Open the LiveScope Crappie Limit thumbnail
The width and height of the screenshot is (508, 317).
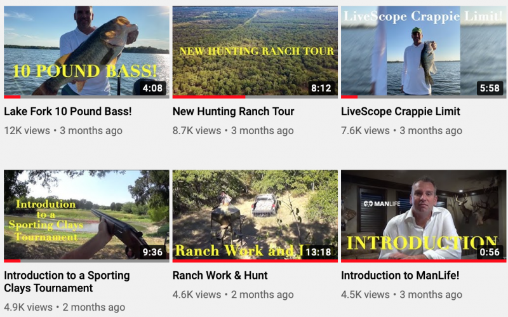pos(424,52)
